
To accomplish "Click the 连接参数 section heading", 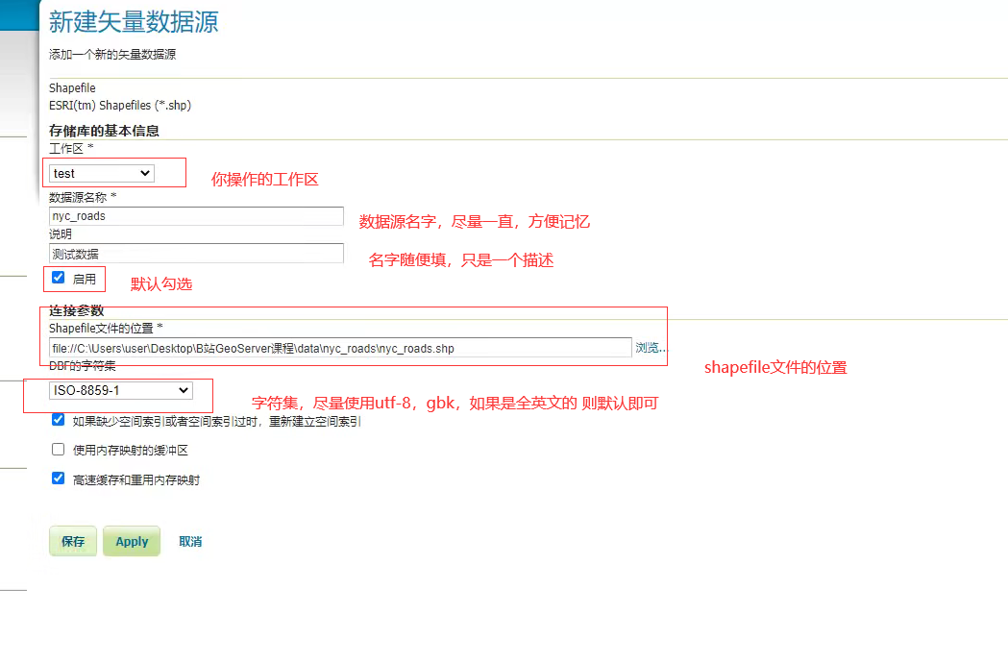I will tap(77, 311).
